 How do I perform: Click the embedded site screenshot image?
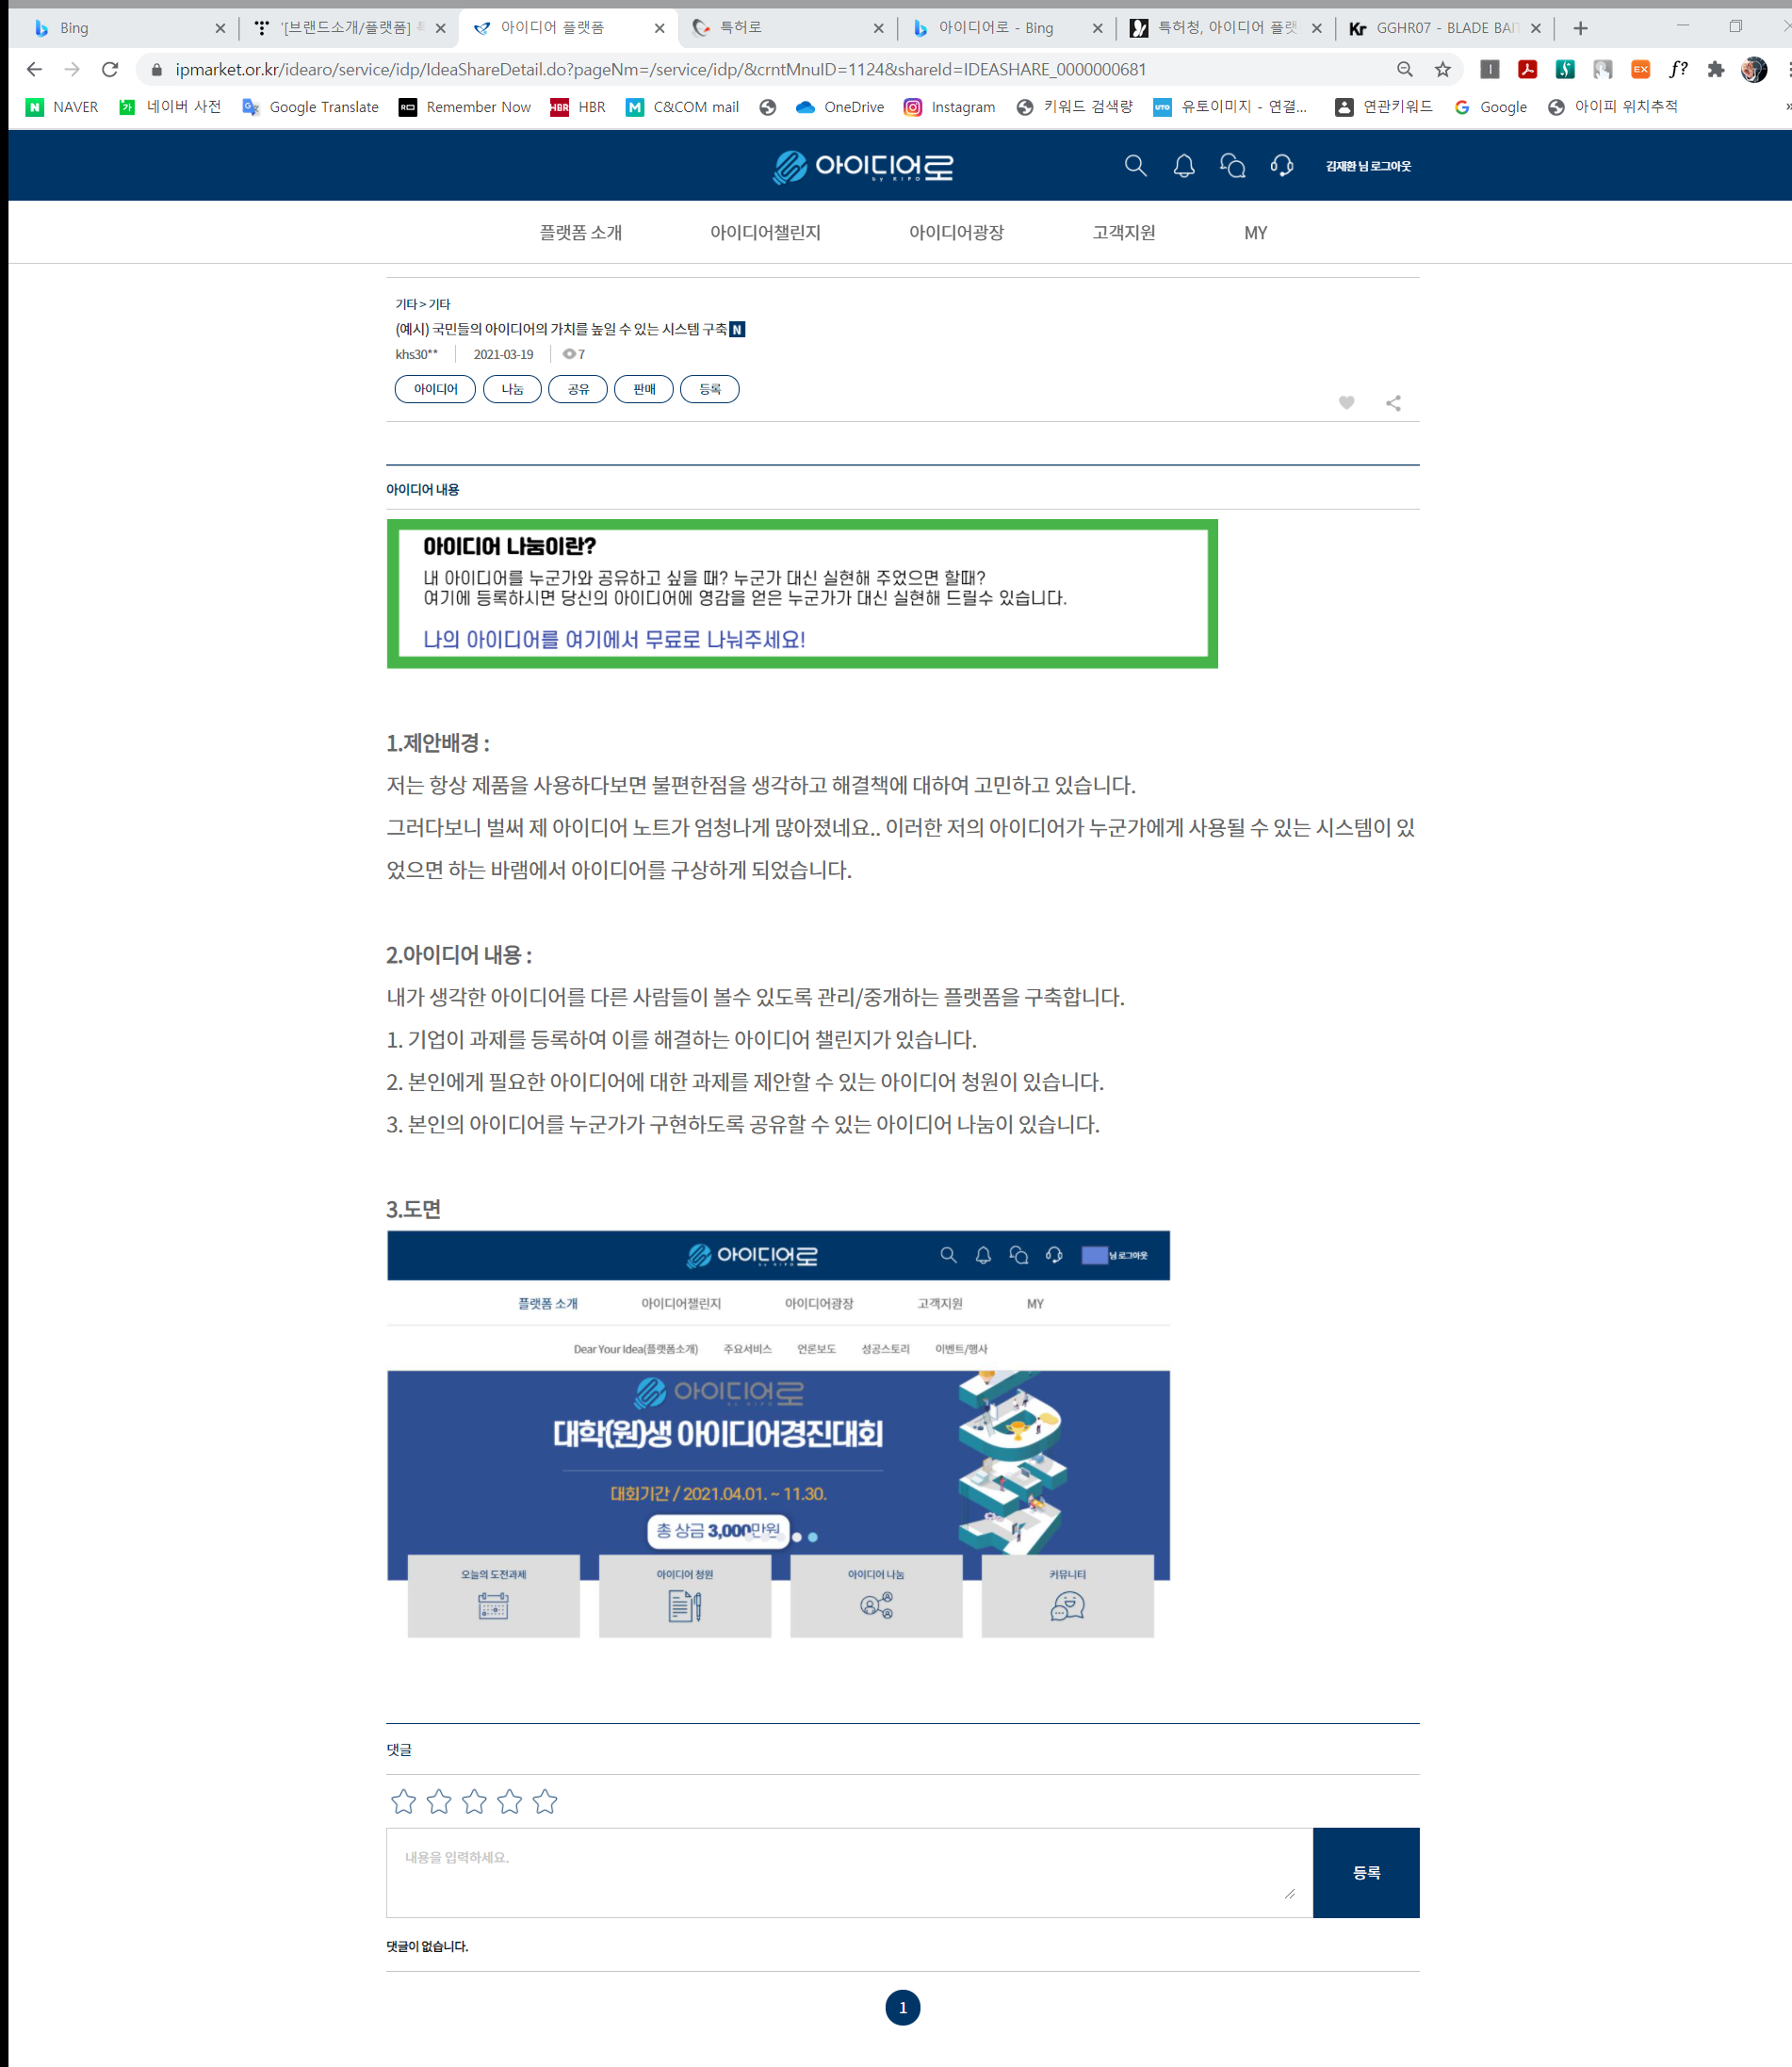[778, 1434]
